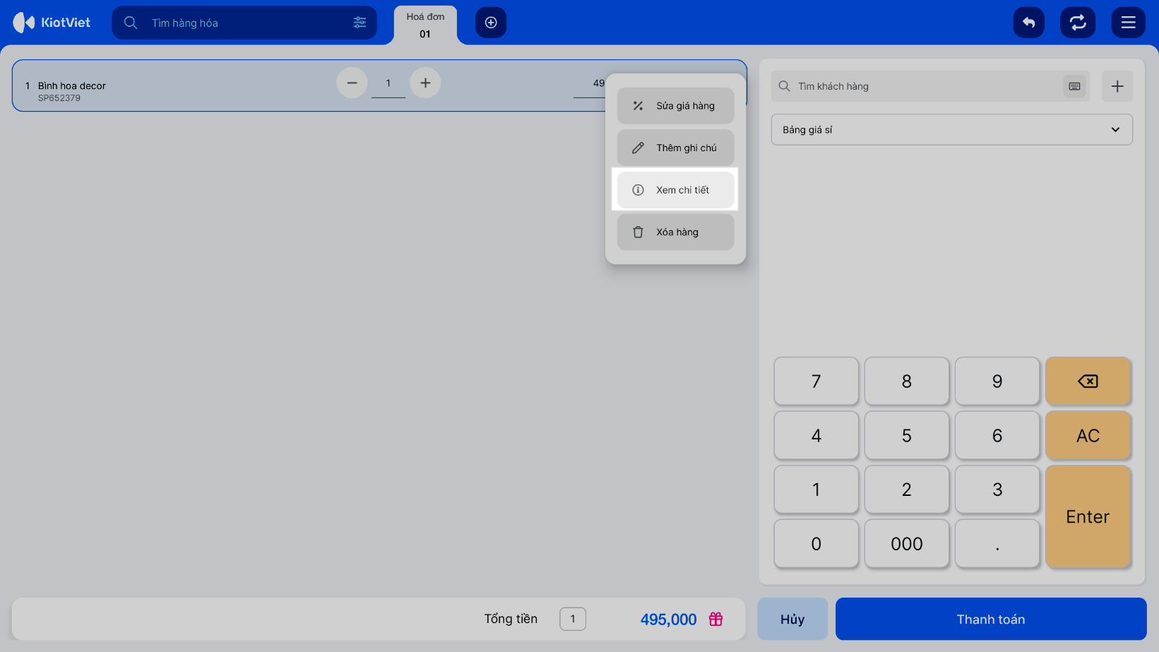Tap the single 1 key on numpad
Screen dimensions: 1159x652
(x=816, y=490)
